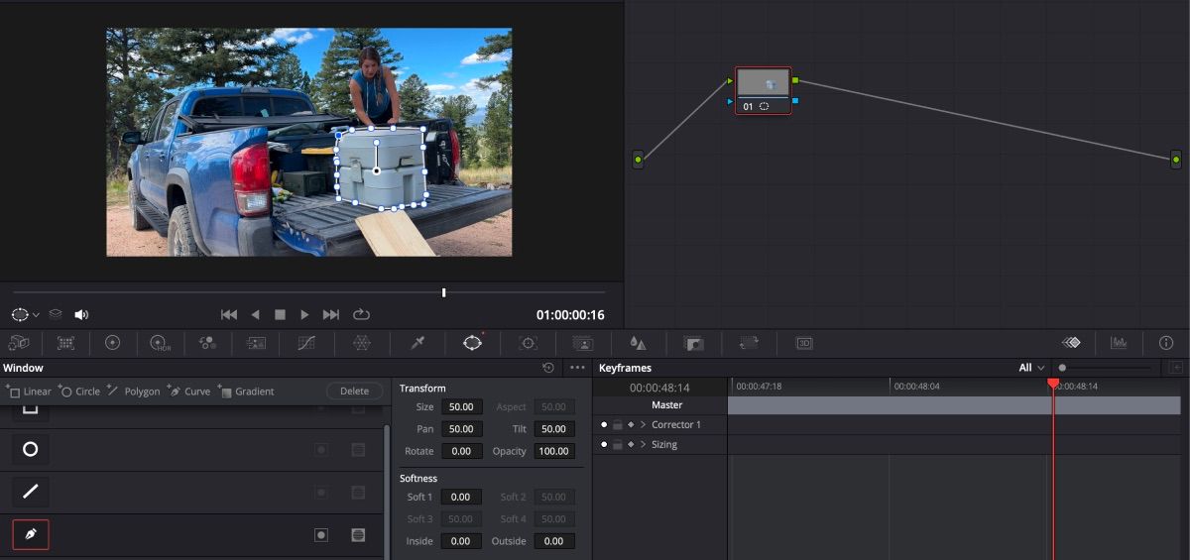This screenshot has height=560, width=1190.
Task: Click the Keyframes zoom slider handle
Action: coord(1063,368)
